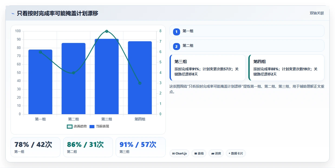The width and height of the screenshot is (335, 168).
Task: Click the chart title 只看按时完成率可能掩盖计划漂移
Action: pyautogui.click(x=57, y=13)
